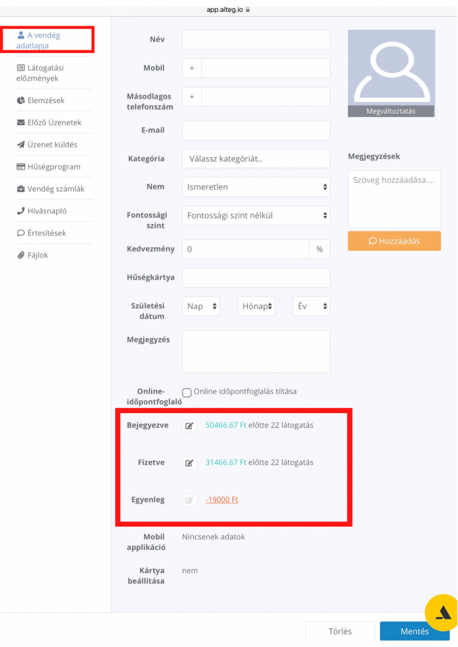
Task: Expand the Nem dropdown showing Ismeretlen
Action: pos(256,187)
